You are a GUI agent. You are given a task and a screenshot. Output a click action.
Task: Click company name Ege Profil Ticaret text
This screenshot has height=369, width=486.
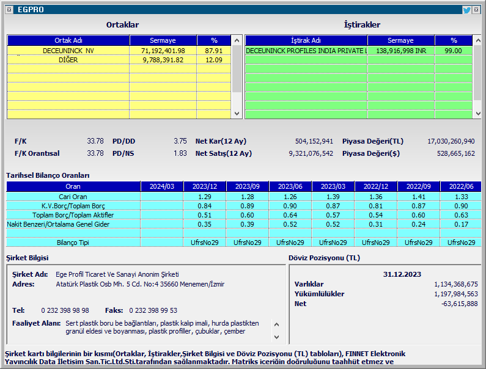(117, 274)
